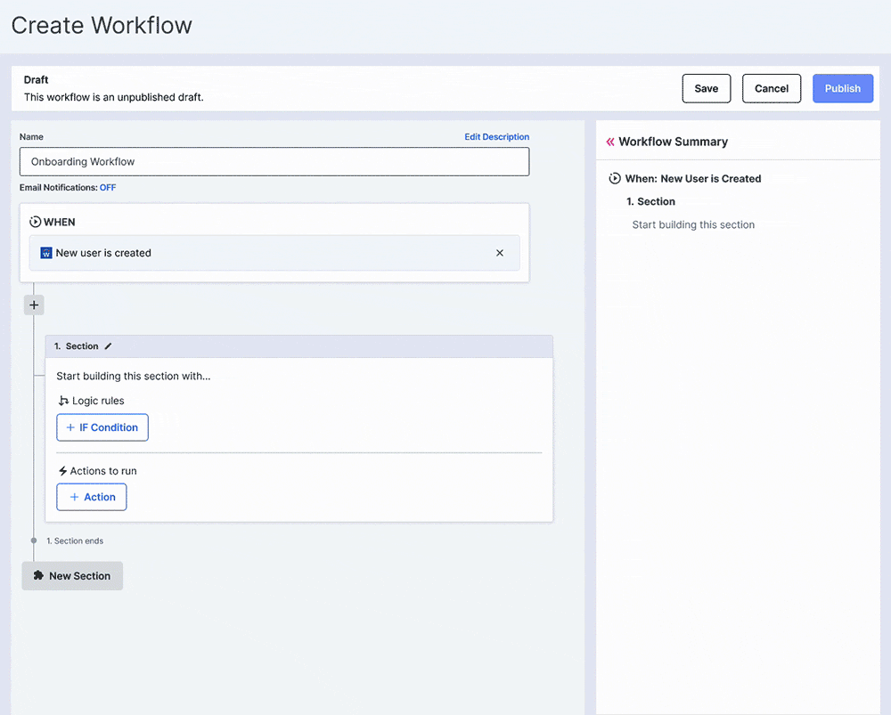
Task: Save the workflow draft
Action: pos(707,88)
